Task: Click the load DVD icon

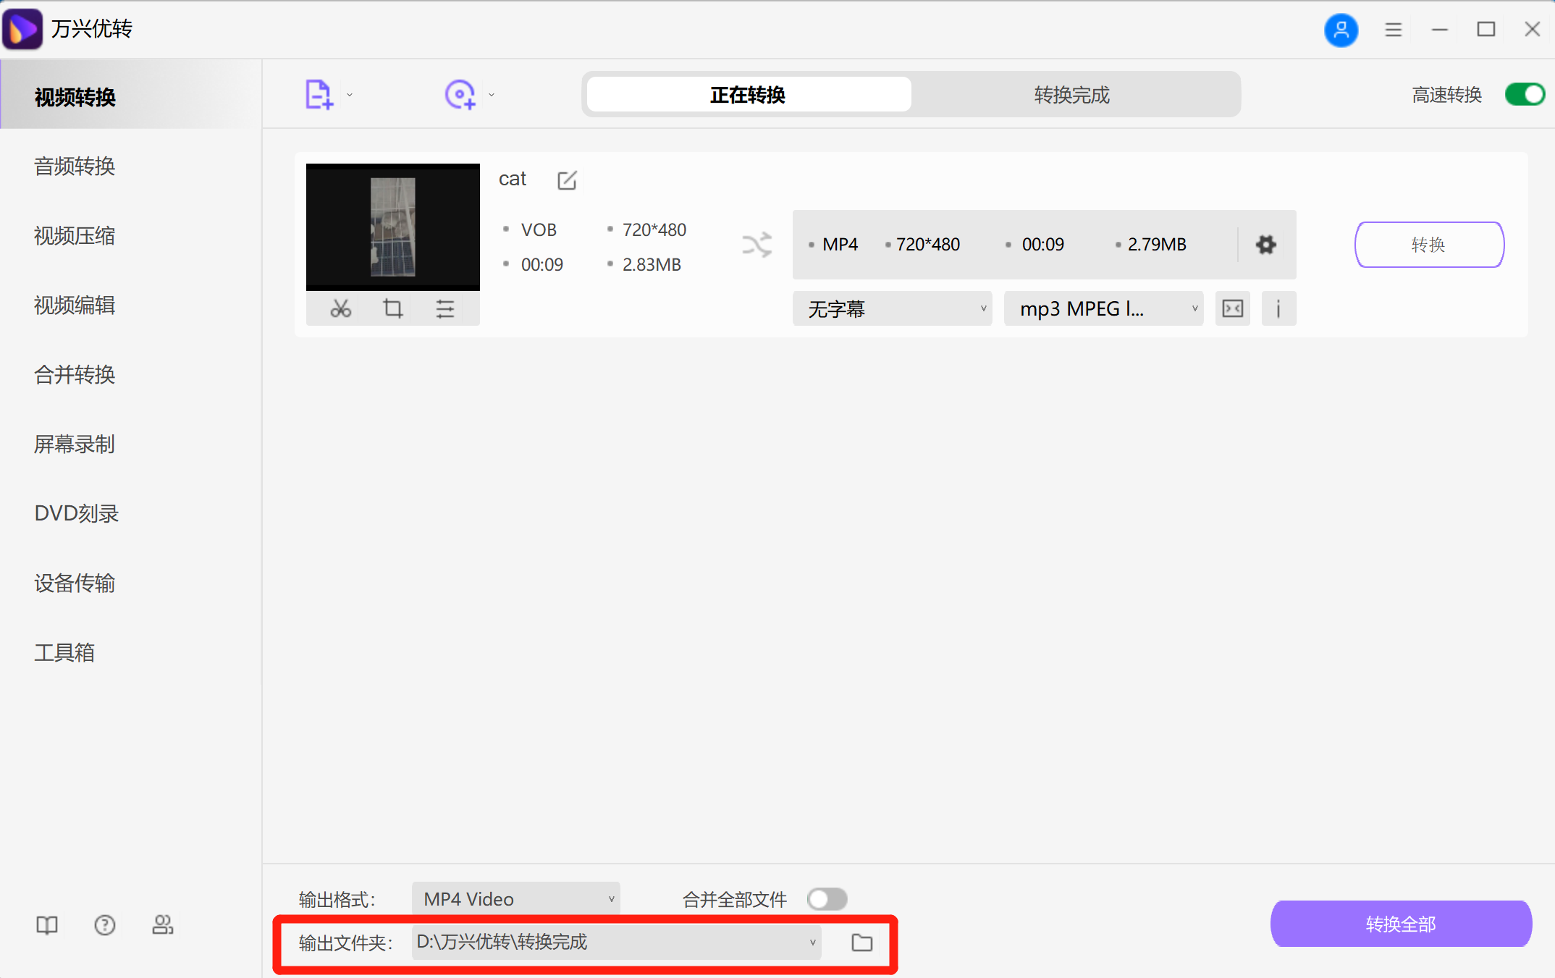Action: tap(459, 93)
